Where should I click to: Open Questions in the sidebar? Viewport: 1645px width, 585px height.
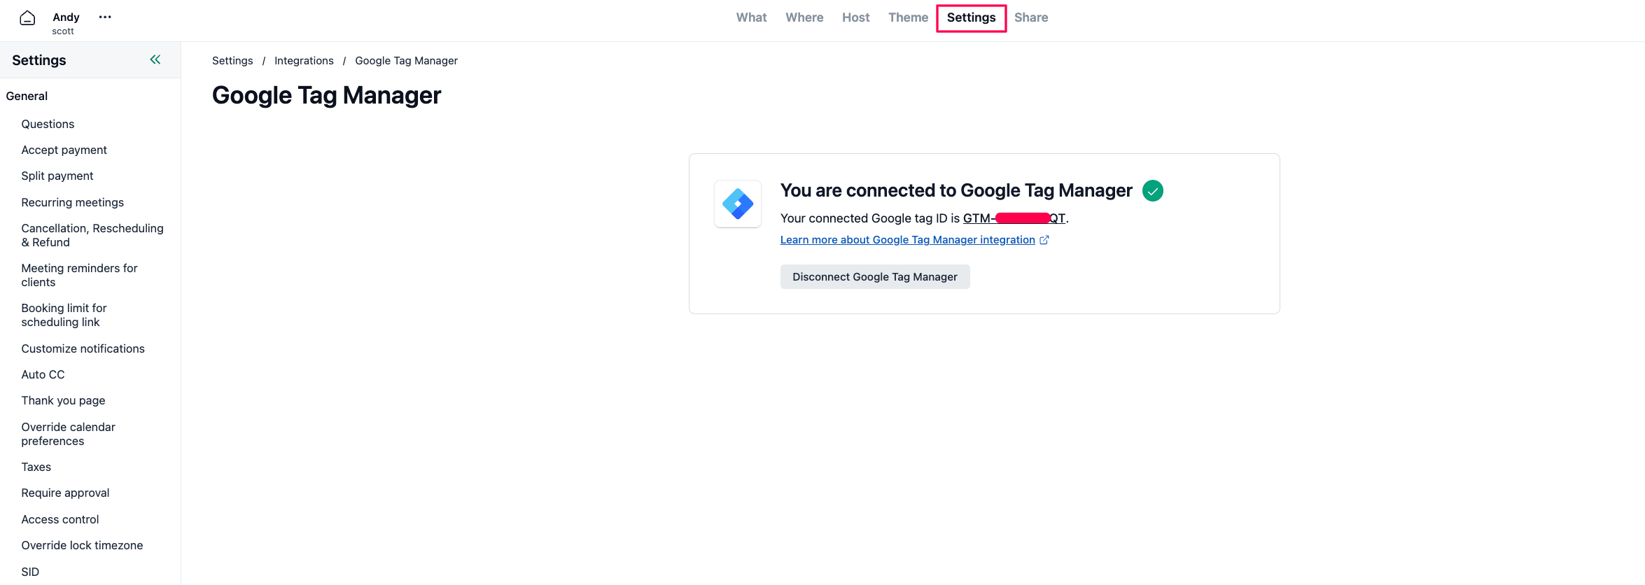coord(48,124)
